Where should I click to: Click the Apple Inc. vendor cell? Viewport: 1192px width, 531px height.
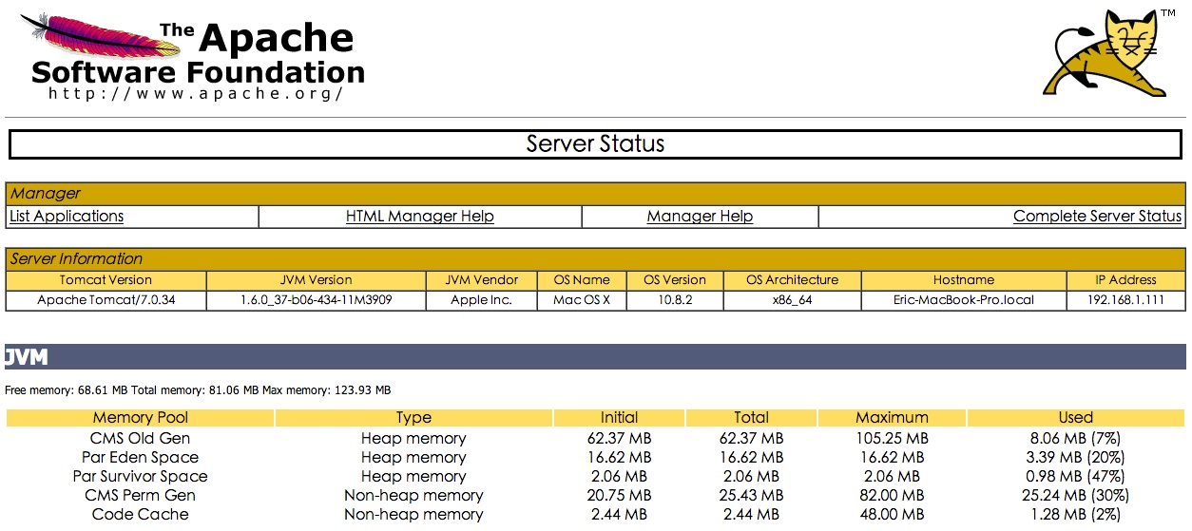click(x=482, y=300)
